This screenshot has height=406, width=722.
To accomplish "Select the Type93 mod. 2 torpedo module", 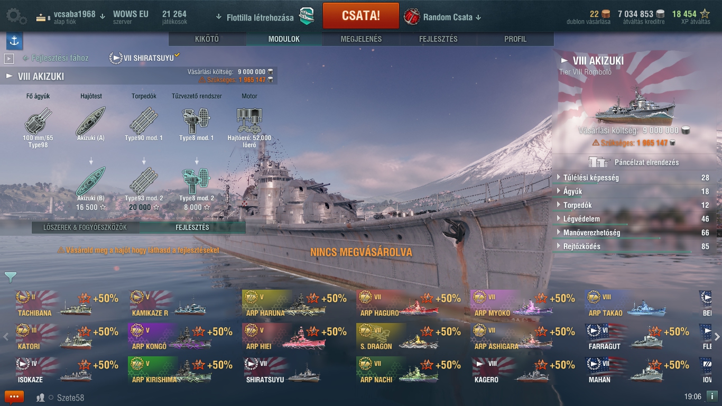I will click(x=144, y=180).
